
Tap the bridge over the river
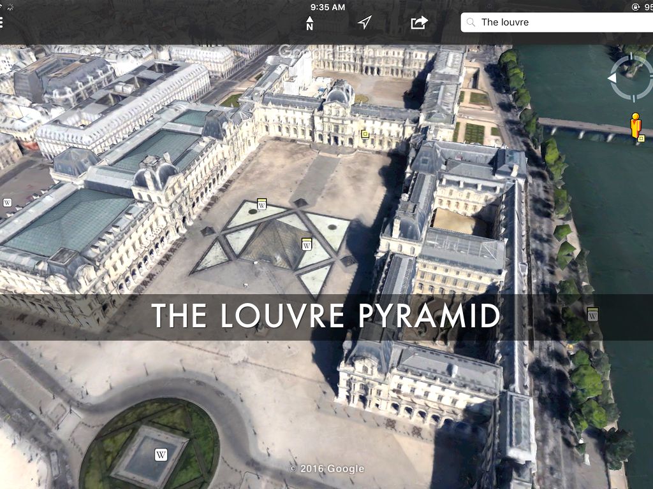580,125
